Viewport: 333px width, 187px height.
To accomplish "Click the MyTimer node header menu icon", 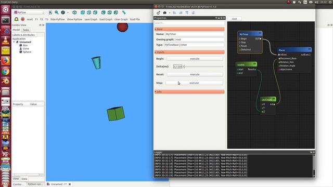I will [260, 33].
